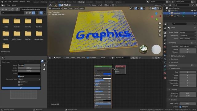Click the viewport zoom magnifier gizmo
This screenshot has width=197, height=111.
[160, 23]
